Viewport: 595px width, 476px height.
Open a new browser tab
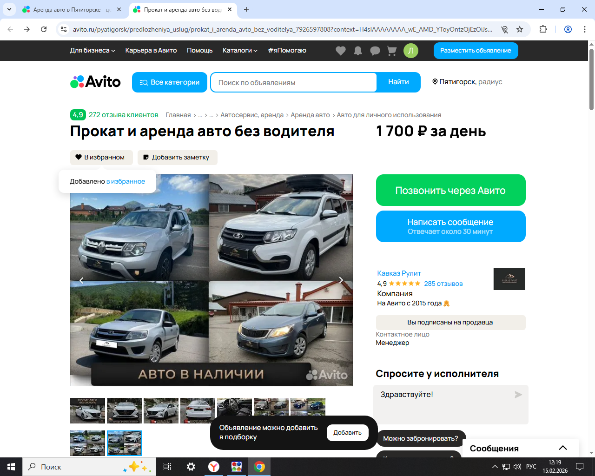[x=246, y=9]
